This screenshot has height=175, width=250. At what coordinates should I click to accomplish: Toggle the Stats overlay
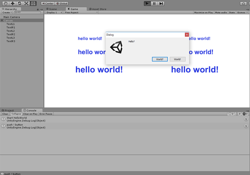pyautogui.click(x=232, y=12)
